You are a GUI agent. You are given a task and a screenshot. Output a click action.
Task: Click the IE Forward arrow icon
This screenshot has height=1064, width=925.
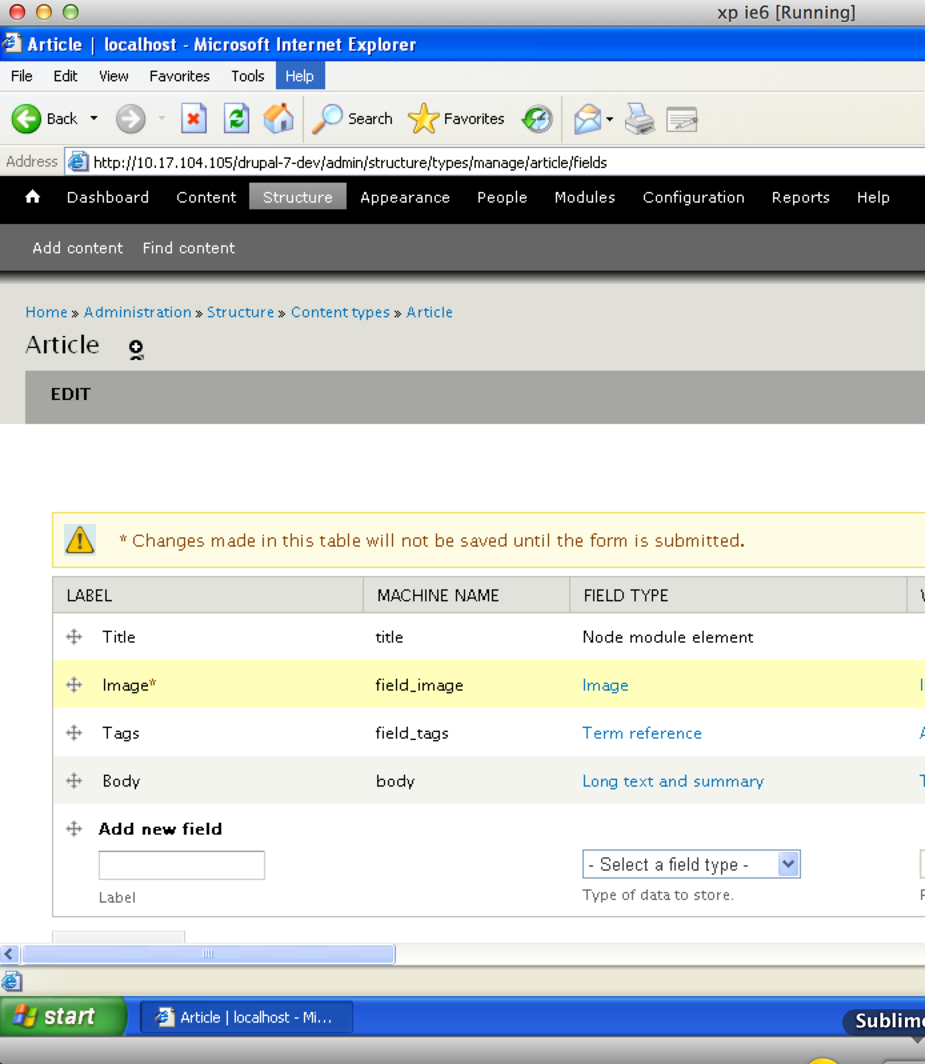[x=131, y=119]
